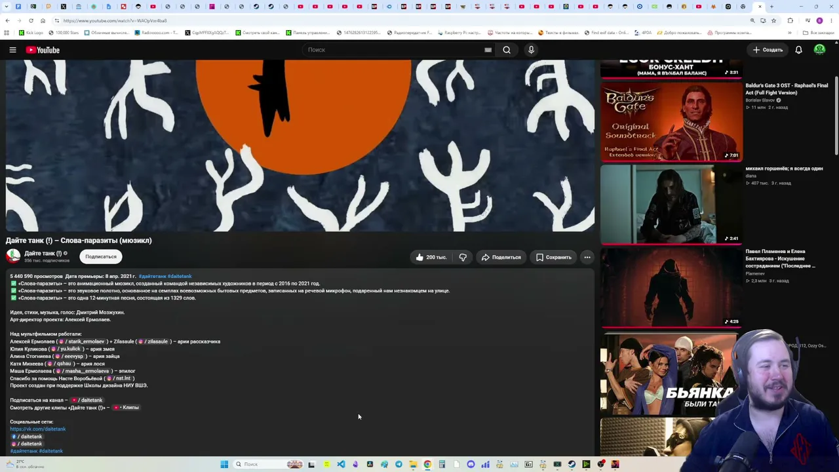The height and width of the screenshot is (472, 839).
Task: Click the search magnifier button
Action: [x=507, y=50]
